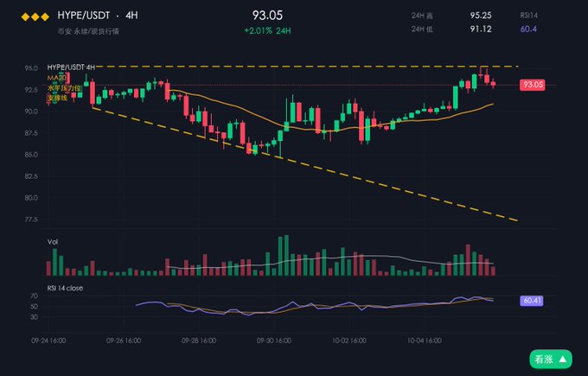Click the 60.4 RSI value in the header
Image resolution: width=588 pixels, height=376 pixels.
point(528,29)
